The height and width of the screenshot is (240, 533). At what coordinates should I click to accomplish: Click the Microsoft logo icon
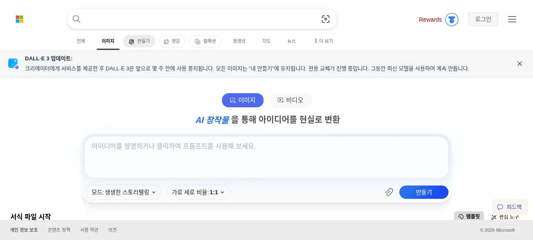click(20, 19)
